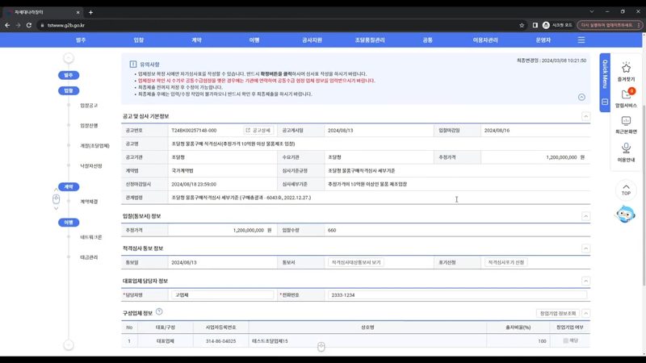Open 이용자관리 top menu
The image size is (646, 363).
click(x=485, y=40)
